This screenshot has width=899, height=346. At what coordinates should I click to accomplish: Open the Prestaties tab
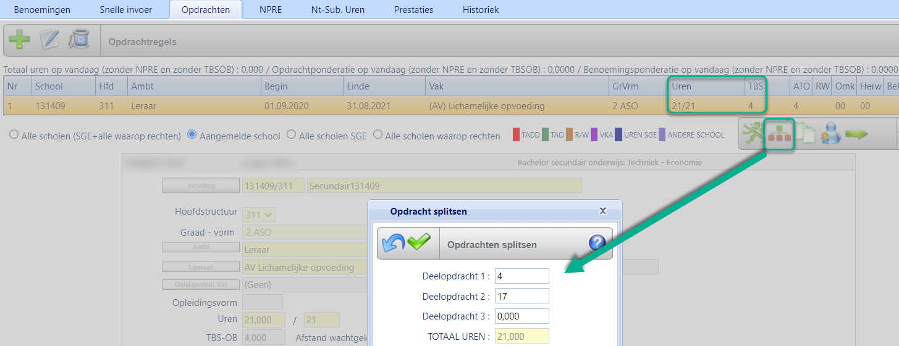coord(413,10)
